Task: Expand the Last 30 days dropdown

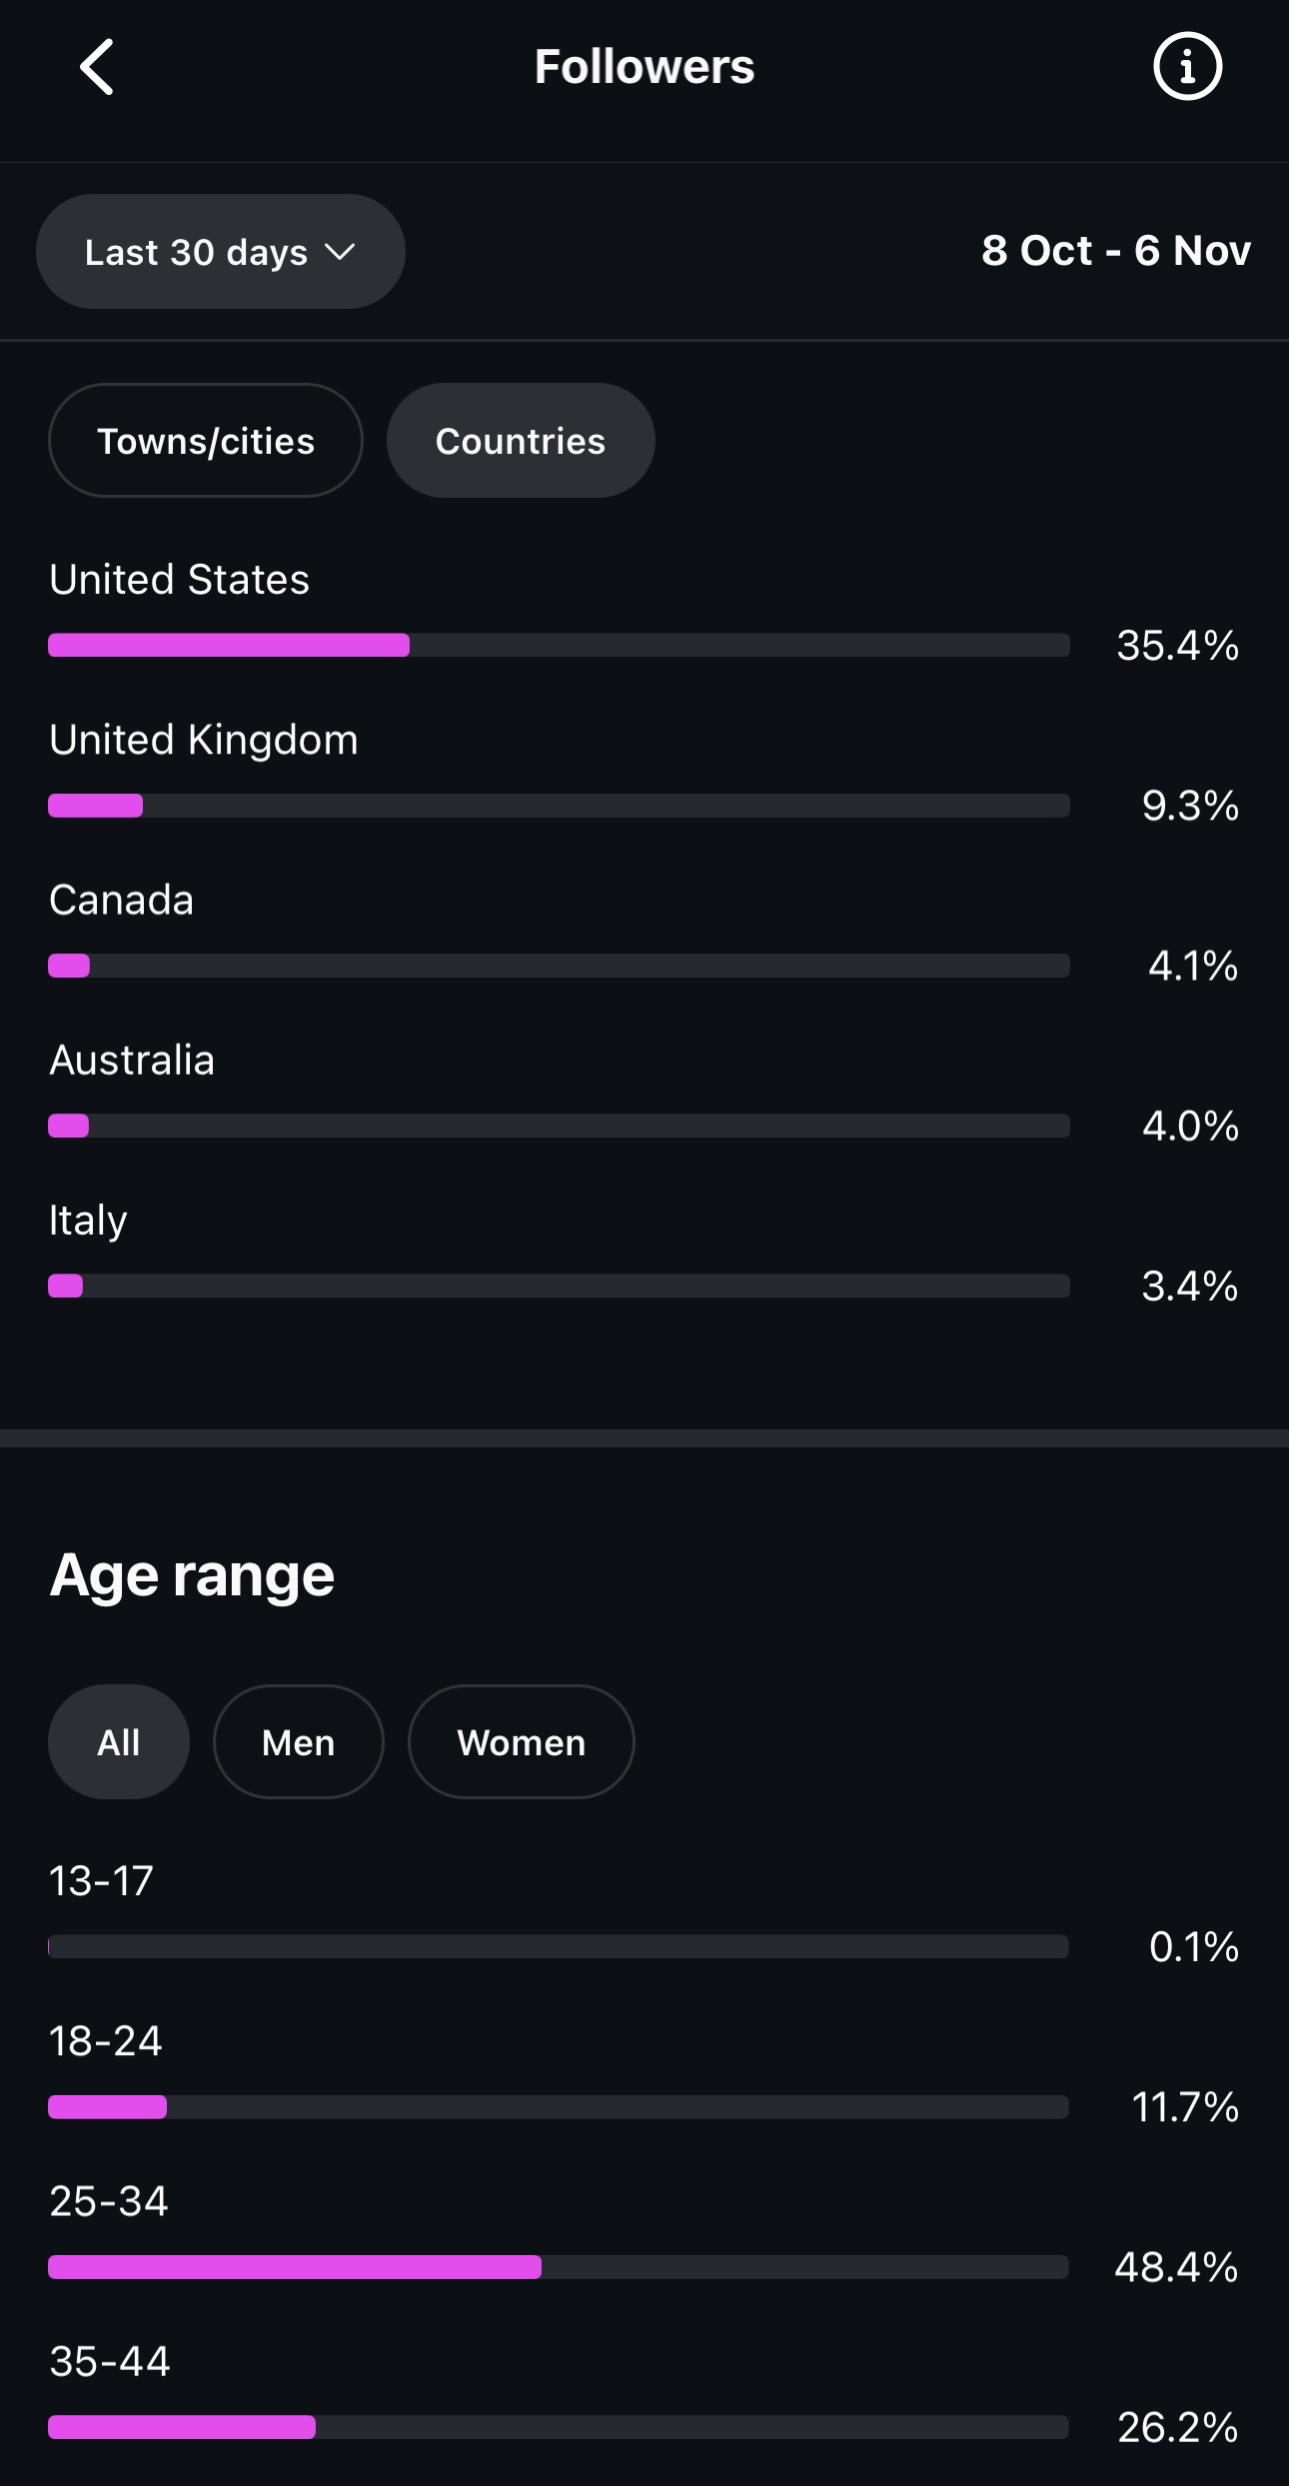Action: click(x=220, y=252)
